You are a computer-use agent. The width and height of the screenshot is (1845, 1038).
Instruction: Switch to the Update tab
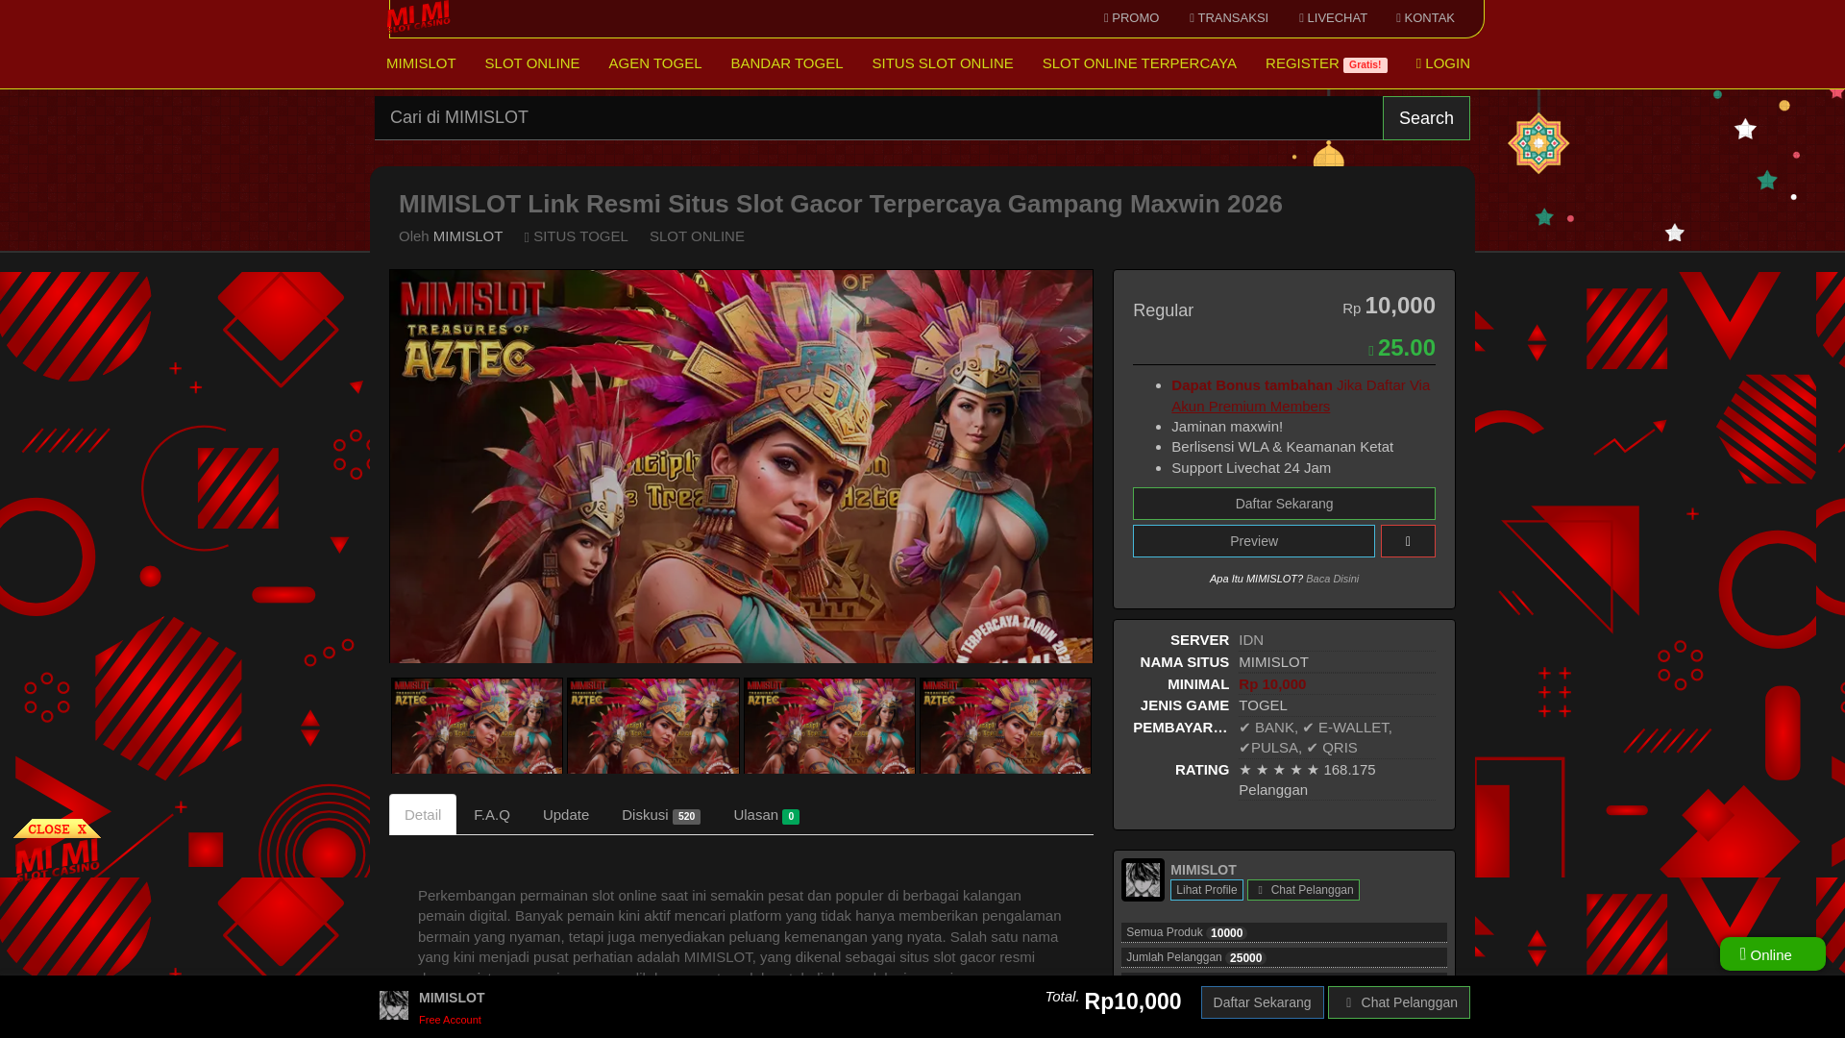[x=566, y=815]
